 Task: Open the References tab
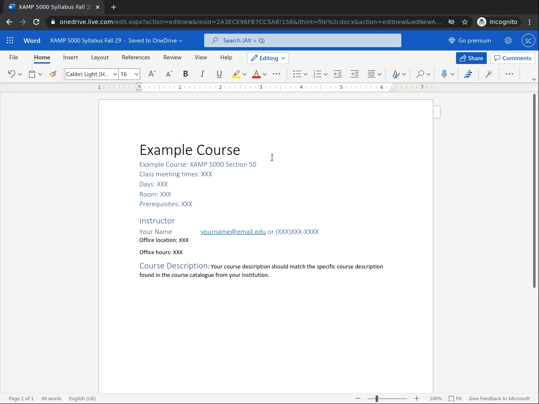pyautogui.click(x=136, y=57)
